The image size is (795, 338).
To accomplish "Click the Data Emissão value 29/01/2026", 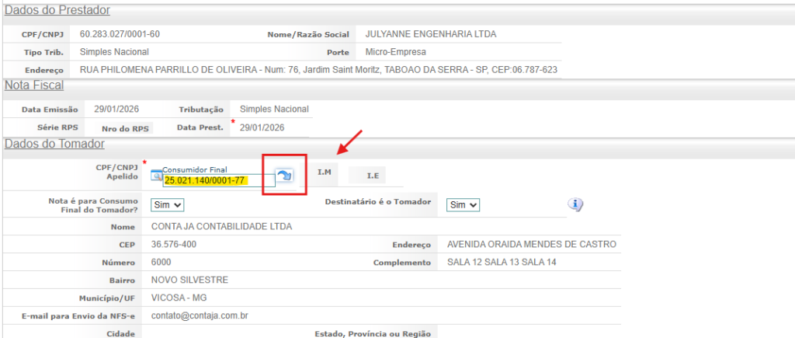I will (x=116, y=110).
